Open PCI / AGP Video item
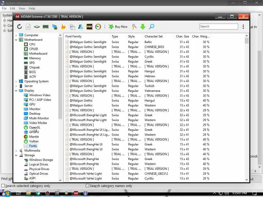 point(40,100)
